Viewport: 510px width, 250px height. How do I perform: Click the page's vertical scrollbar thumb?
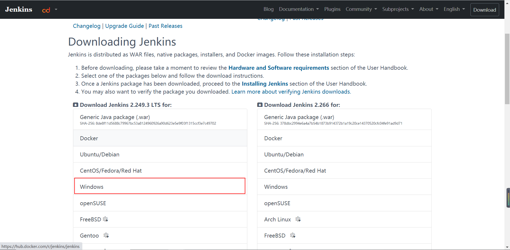click(x=507, y=69)
